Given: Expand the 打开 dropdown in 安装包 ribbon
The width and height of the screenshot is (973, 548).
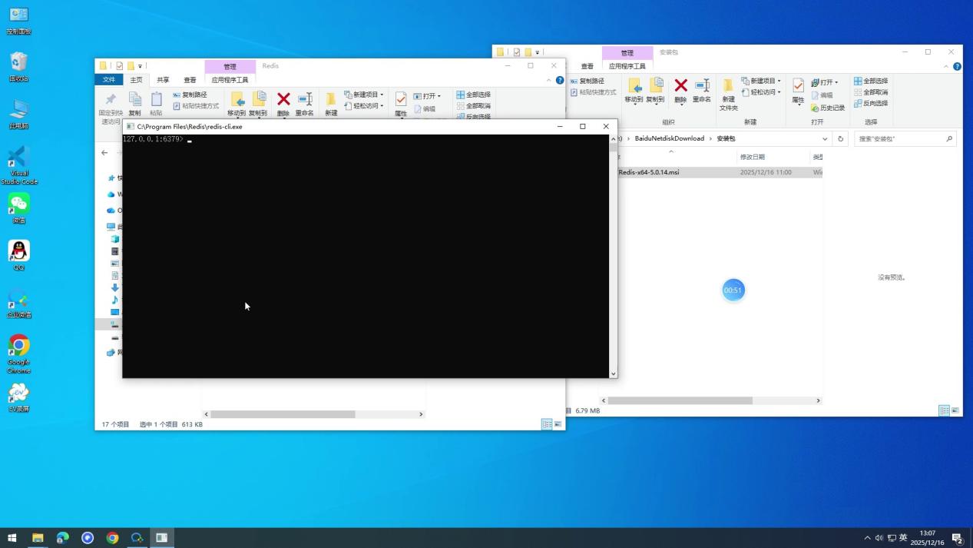Looking at the screenshot, I should point(836,82).
